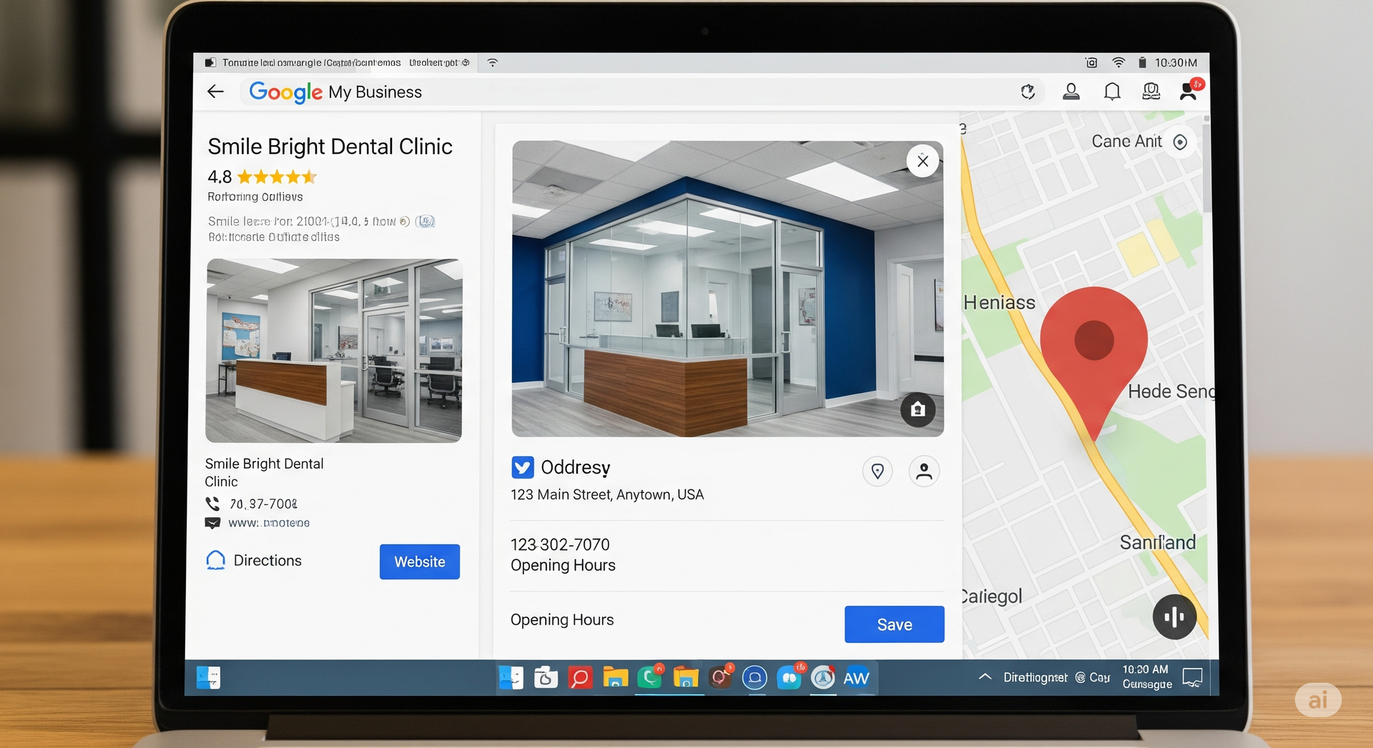Click the Heniass map label
The height and width of the screenshot is (748, 1373).
click(x=999, y=303)
